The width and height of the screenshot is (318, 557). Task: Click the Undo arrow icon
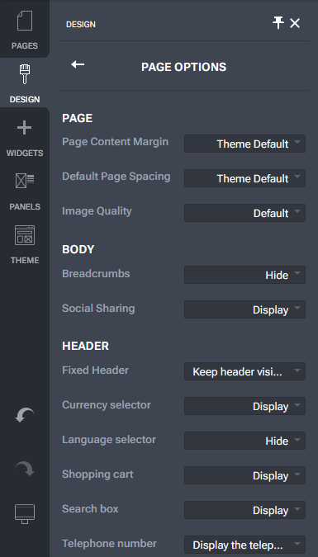point(25,415)
